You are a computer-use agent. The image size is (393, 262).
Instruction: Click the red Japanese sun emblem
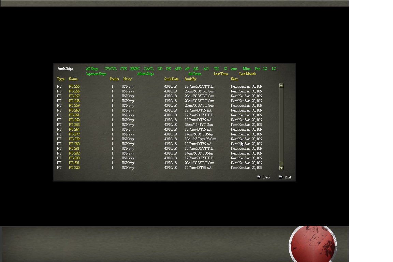coord(313,244)
